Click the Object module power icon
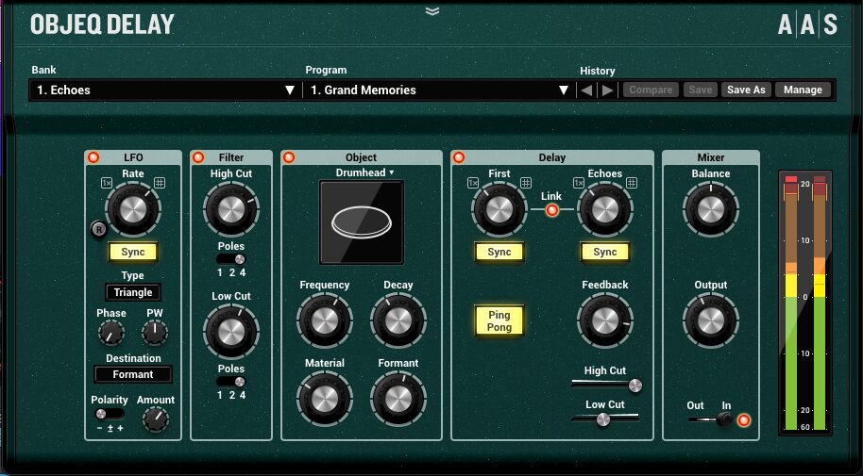Viewport: 863px width, 476px height. click(289, 157)
